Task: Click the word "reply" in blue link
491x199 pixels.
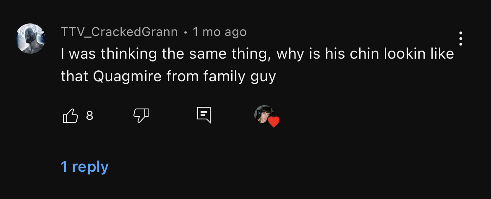Action: tap(90, 167)
